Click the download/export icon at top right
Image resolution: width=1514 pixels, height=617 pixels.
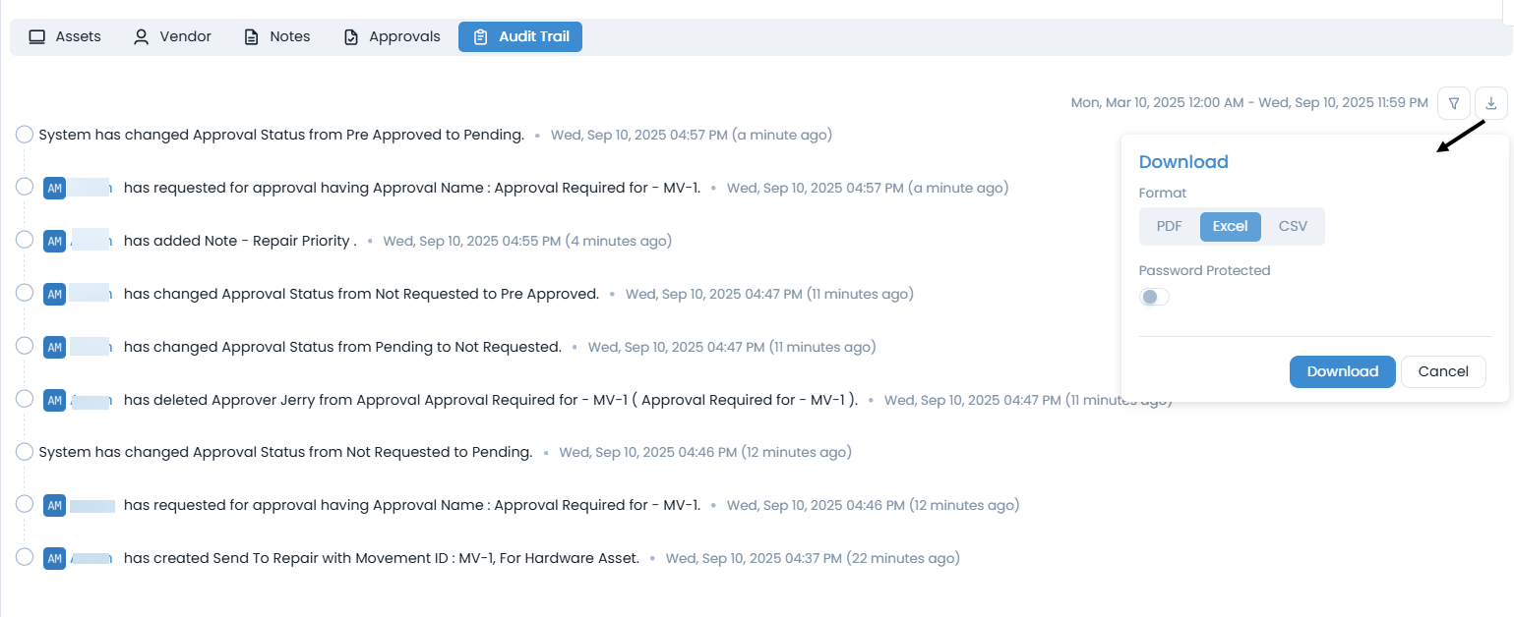1490,102
